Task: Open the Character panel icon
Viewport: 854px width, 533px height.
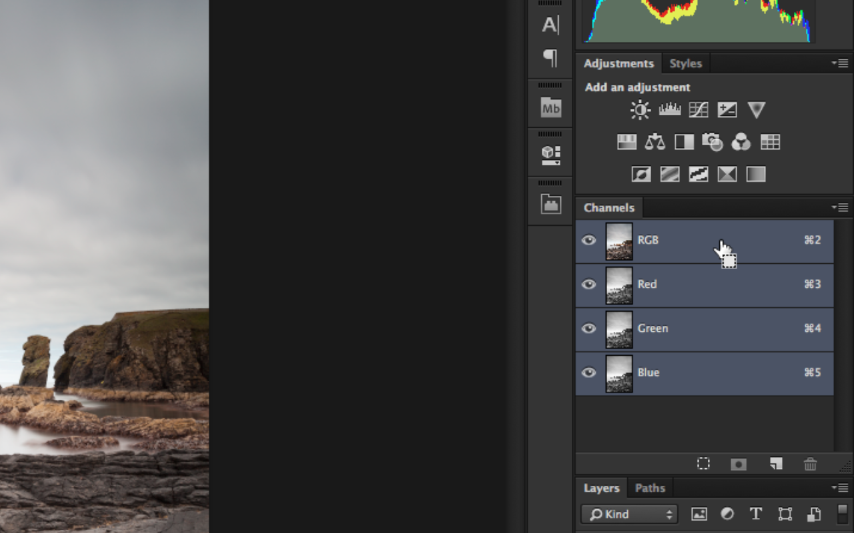Action: [550, 25]
